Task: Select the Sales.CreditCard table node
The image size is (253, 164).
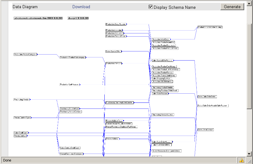Action: [x=21, y=133]
